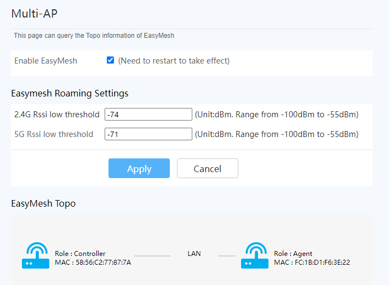Image resolution: width=389 pixels, height=285 pixels.
Task: Click the Role : Controller text
Action: (80, 253)
